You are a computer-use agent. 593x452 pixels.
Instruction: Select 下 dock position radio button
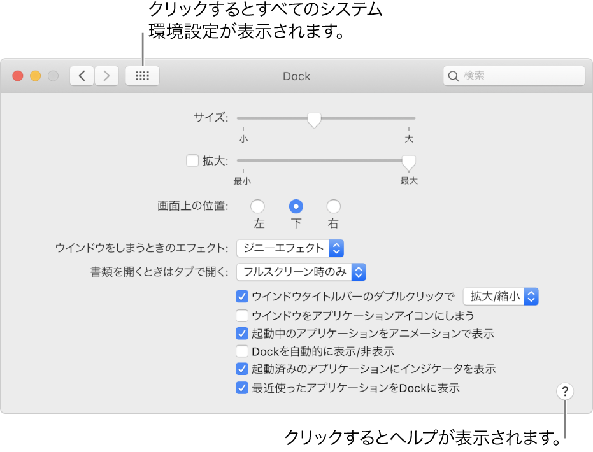pos(296,206)
